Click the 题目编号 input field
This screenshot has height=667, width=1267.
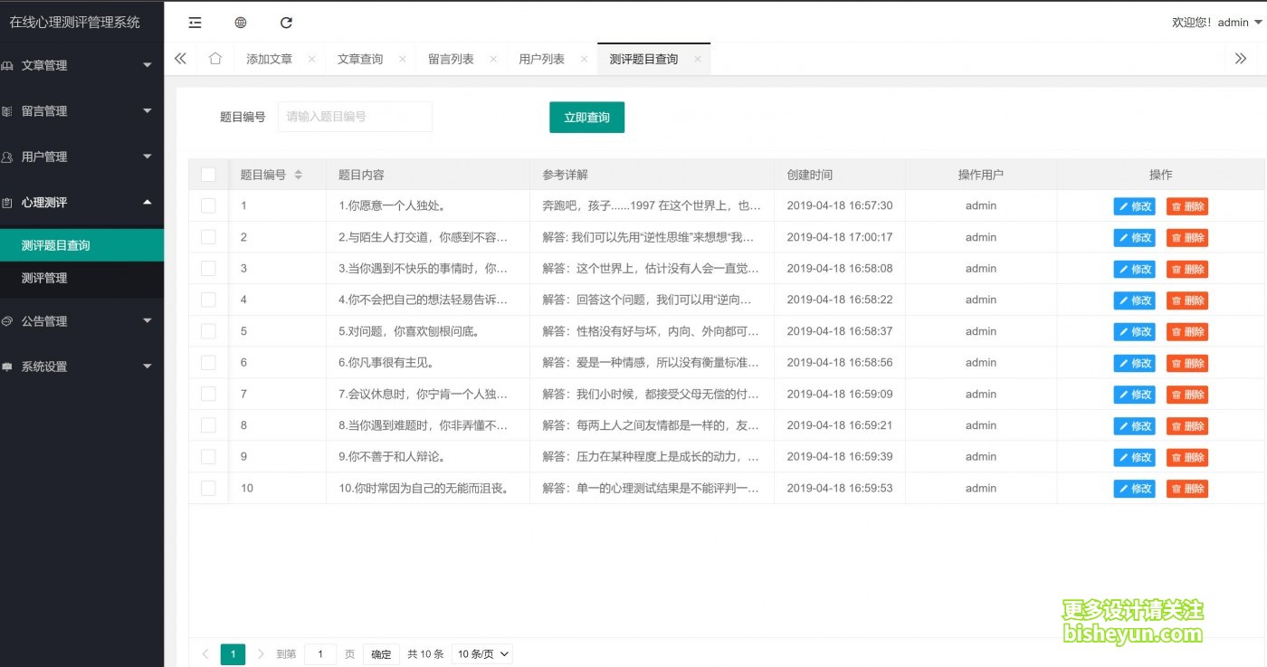355,117
